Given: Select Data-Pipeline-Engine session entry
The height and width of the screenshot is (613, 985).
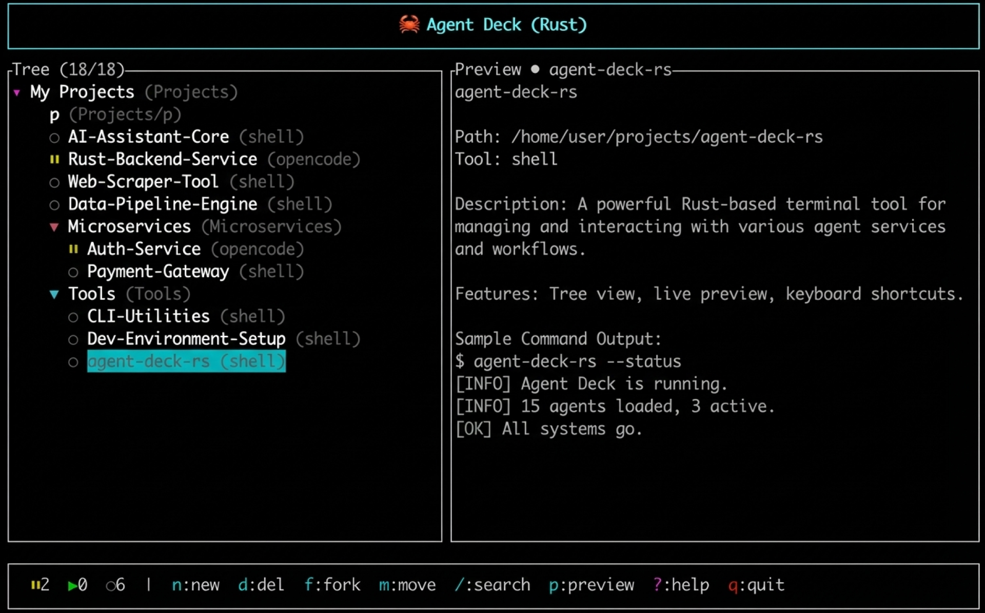Looking at the screenshot, I should pyautogui.click(x=162, y=204).
